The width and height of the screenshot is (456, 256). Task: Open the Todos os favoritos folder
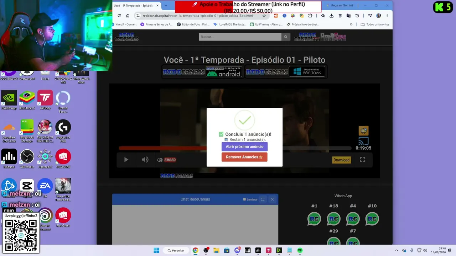(375, 25)
